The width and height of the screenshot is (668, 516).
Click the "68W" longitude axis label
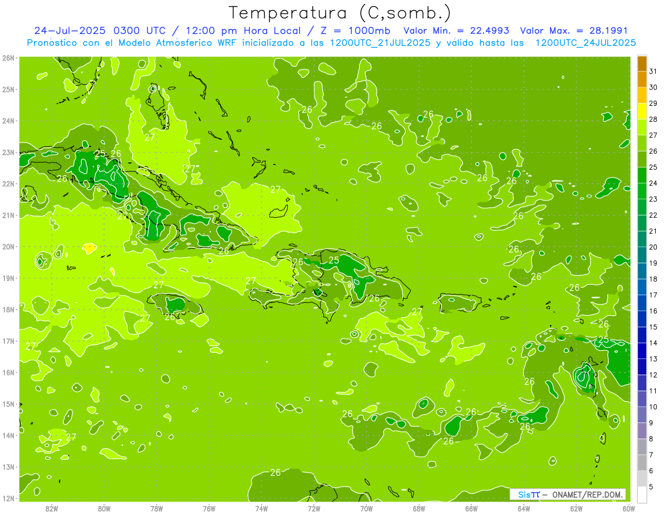(419, 508)
